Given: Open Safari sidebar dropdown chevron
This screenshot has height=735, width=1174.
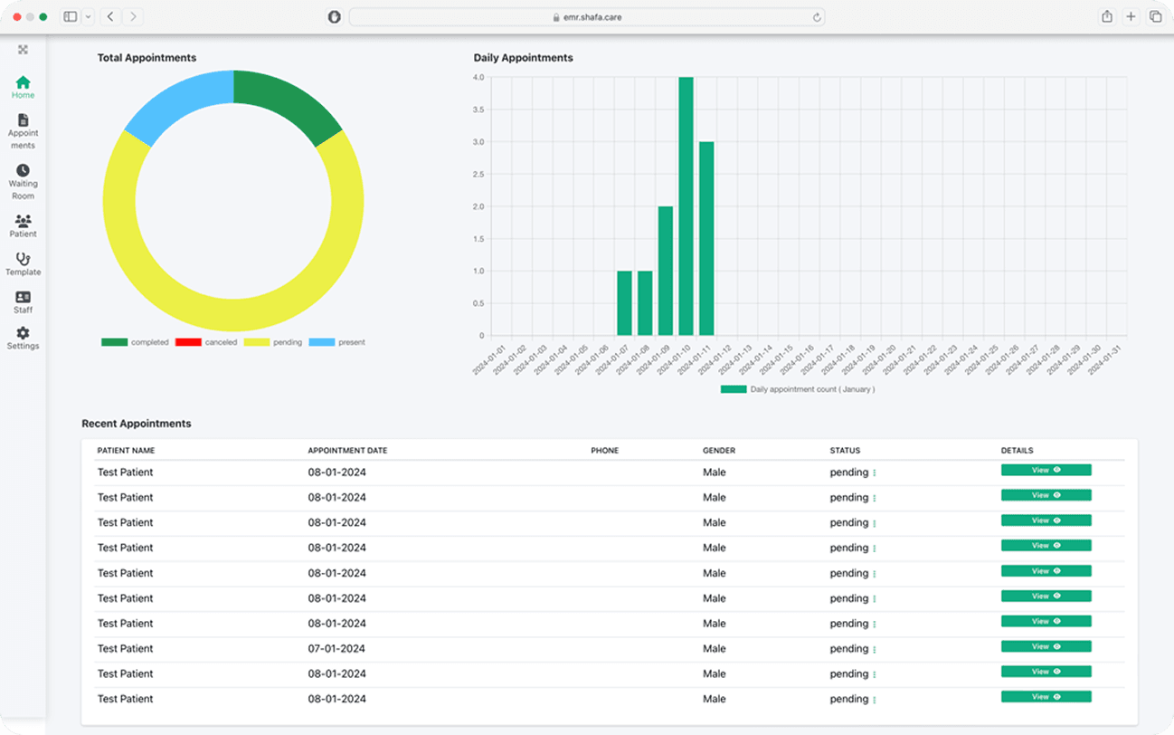Looking at the screenshot, I should (x=88, y=16).
